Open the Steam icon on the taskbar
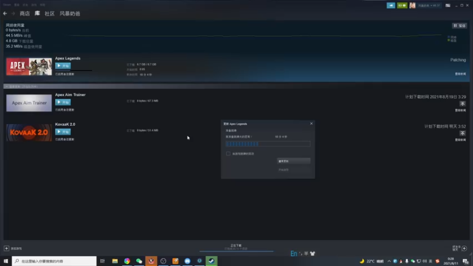 (x=212, y=261)
